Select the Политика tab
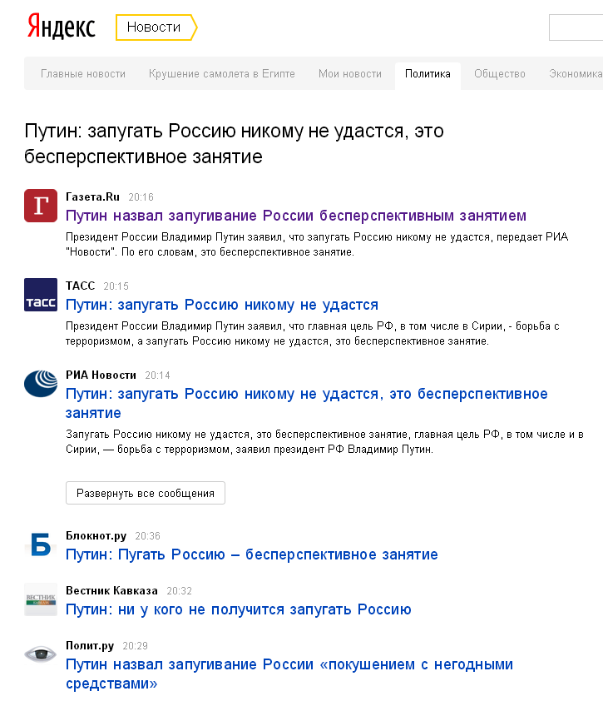The height and width of the screenshot is (706, 603). point(428,74)
